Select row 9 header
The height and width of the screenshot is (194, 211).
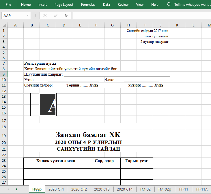(x=3, y=74)
